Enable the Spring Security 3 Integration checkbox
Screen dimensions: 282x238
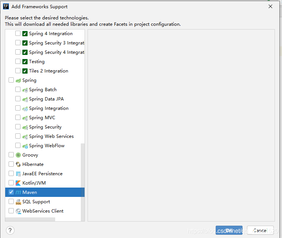[18, 43]
